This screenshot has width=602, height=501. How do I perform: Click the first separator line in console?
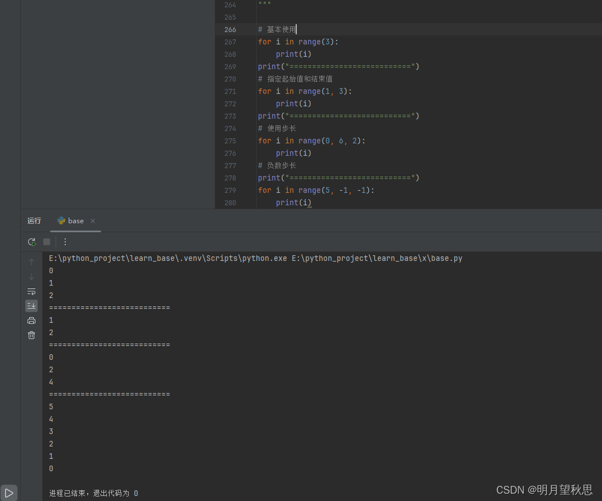[x=110, y=308]
